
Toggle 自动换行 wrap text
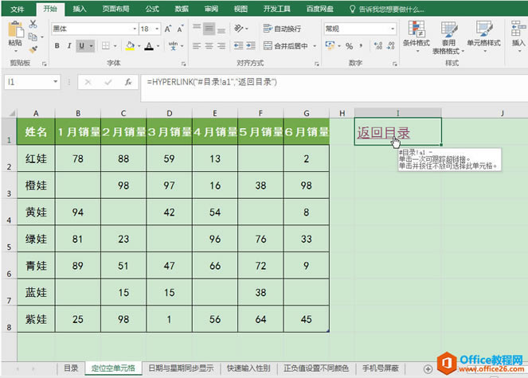click(282, 29)
